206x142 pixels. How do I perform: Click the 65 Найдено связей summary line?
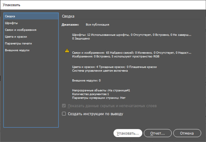coord(132,52)
